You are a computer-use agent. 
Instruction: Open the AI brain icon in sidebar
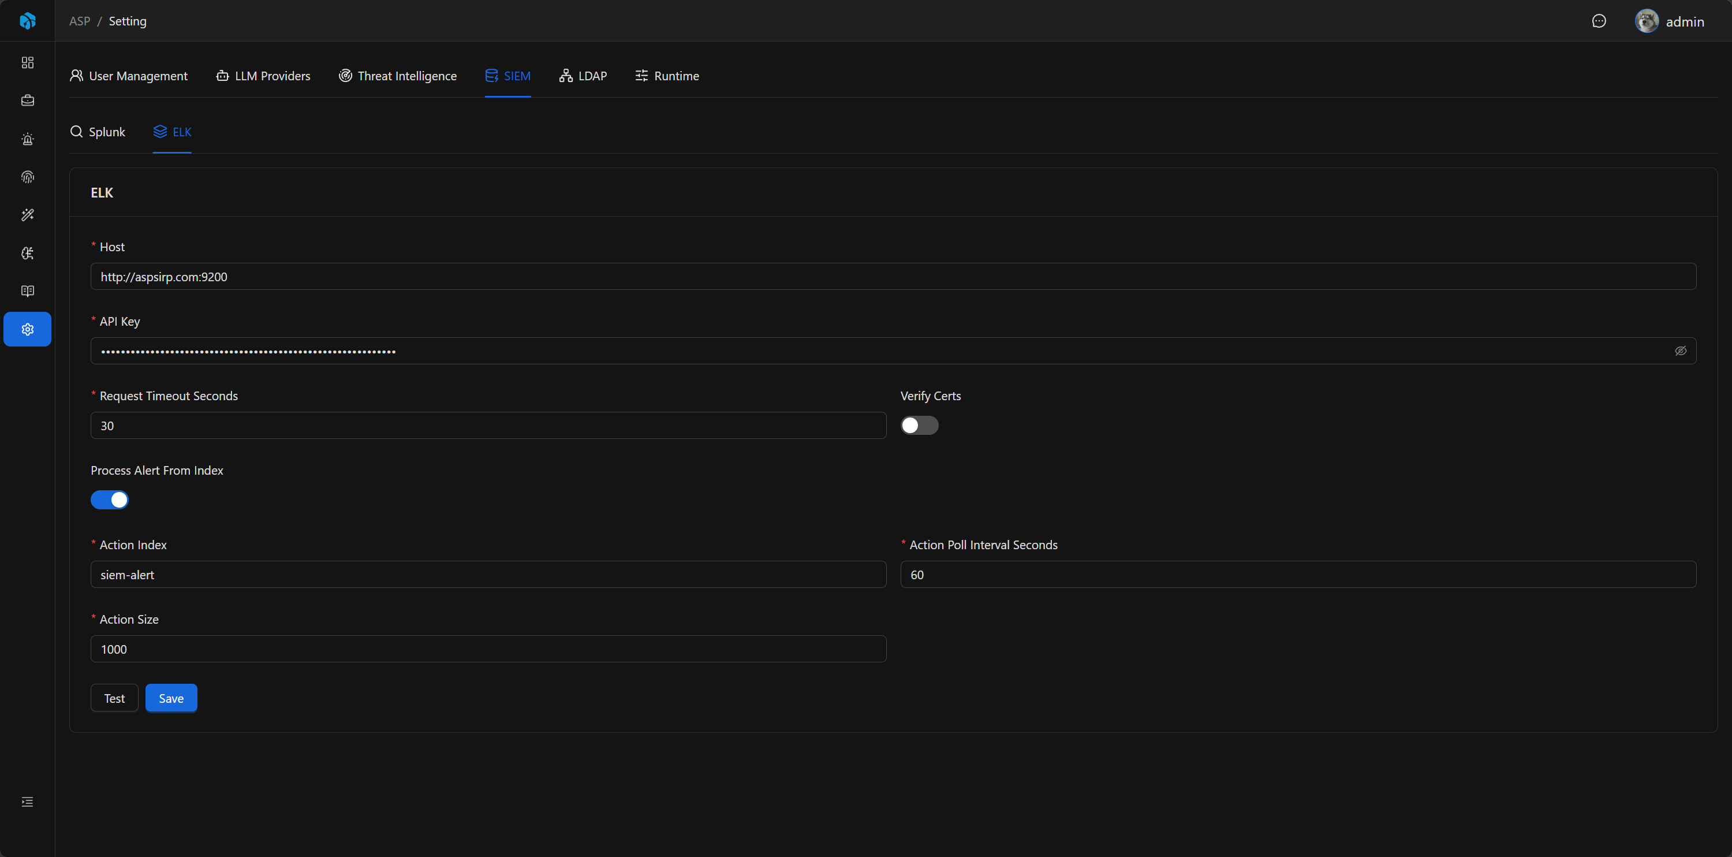(x=28, y=253)
